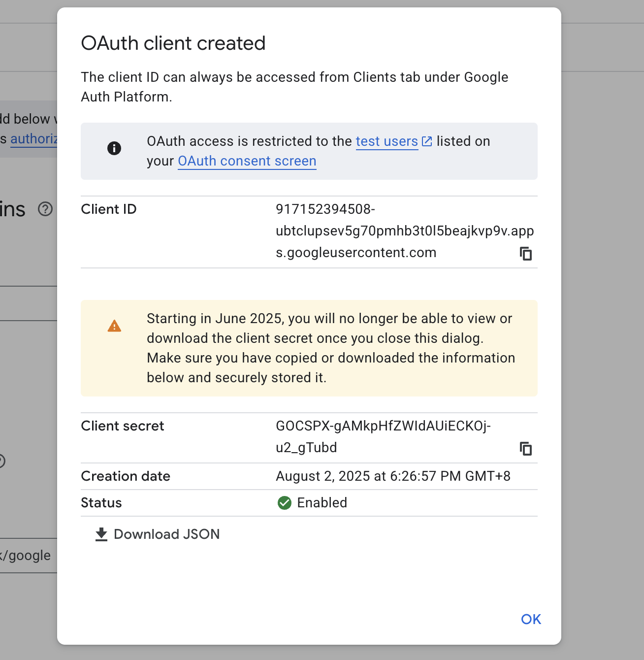Click the download arrow icon beside Download JSON

(x=101, y=534)
